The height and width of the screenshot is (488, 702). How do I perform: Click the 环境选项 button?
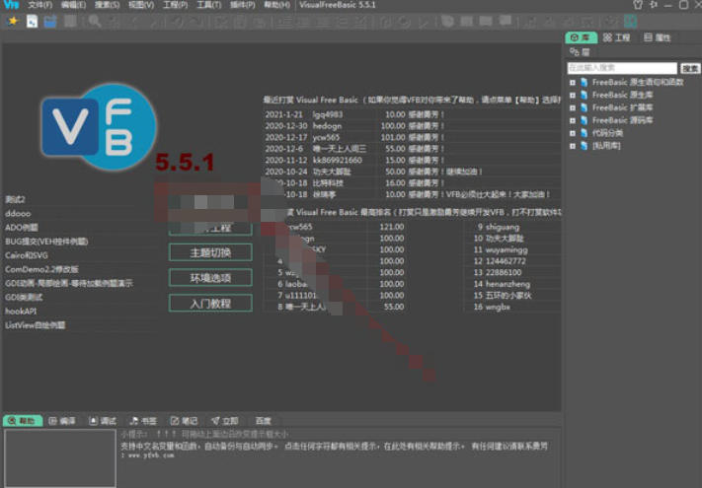click(210, 278)
